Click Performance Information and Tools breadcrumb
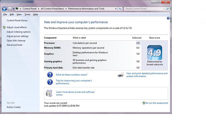Screen dimensions: 206x128 pos(86,9)
